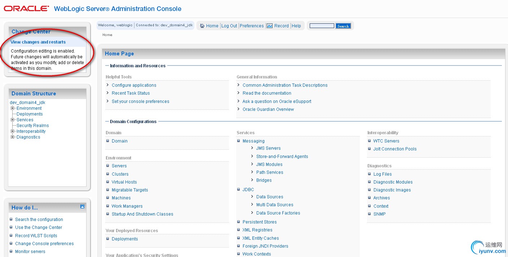Open Multi Data Sources link
Viewport: 508px width, 257px height.
click(x=275, y=205)
